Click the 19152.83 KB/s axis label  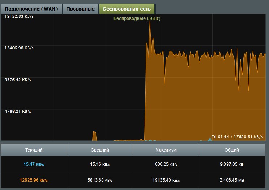18,16
